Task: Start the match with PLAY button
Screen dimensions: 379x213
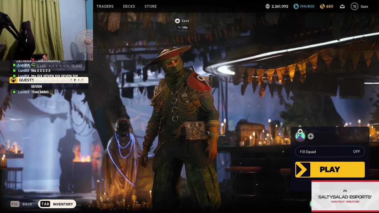Action: [330, 170]
